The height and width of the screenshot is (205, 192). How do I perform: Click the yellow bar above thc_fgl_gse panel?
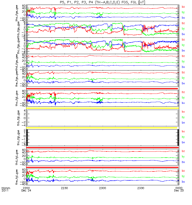tap(102, 128)
